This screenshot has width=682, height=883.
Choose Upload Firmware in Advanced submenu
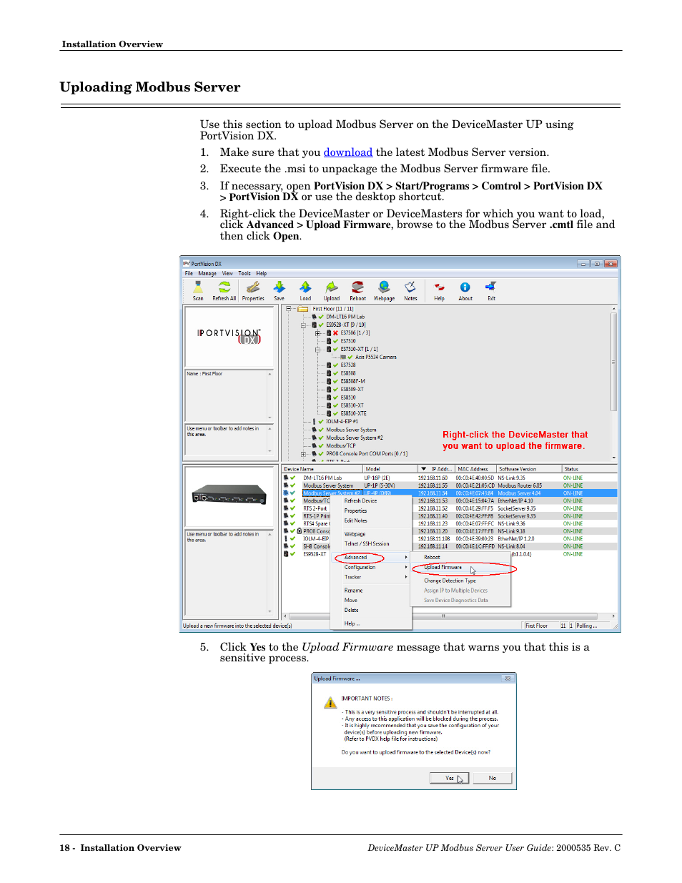pyautogui.click(x=460, y=568)
